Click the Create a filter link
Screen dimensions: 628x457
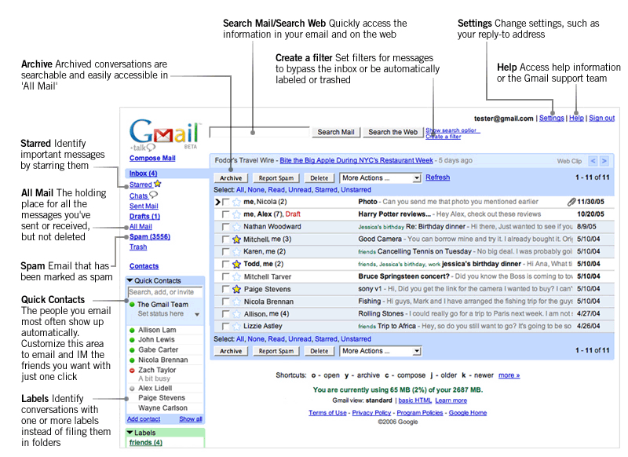click(x=444, y=137)
